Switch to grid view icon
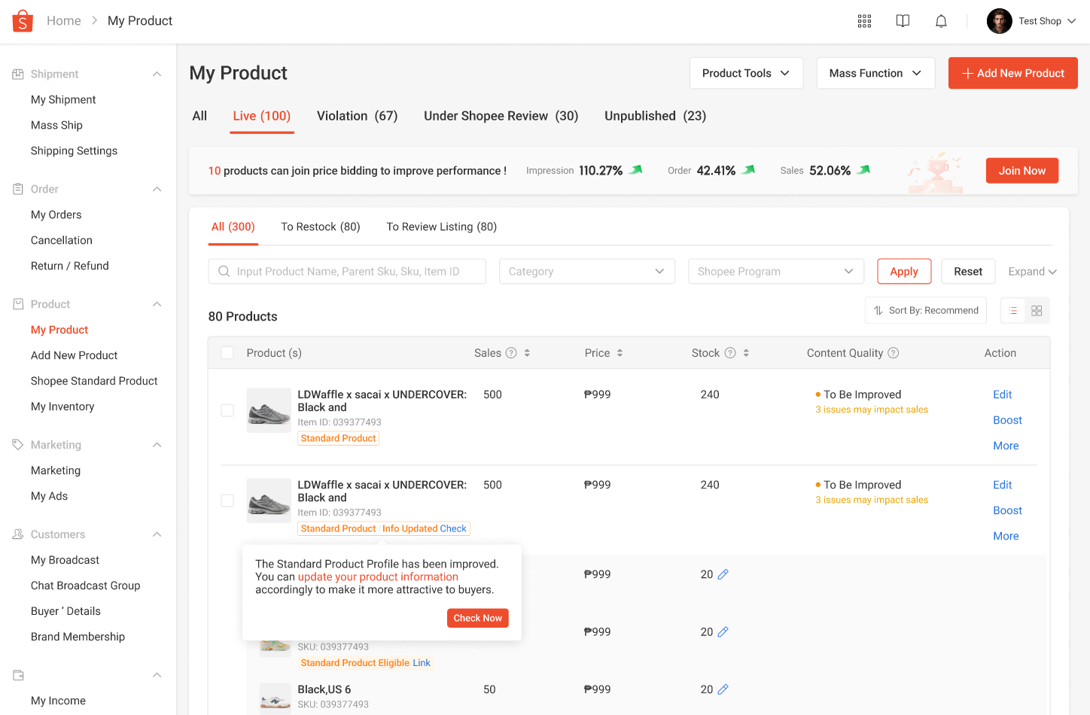This screenshot has height=715, width=1090. (1037, 311)
